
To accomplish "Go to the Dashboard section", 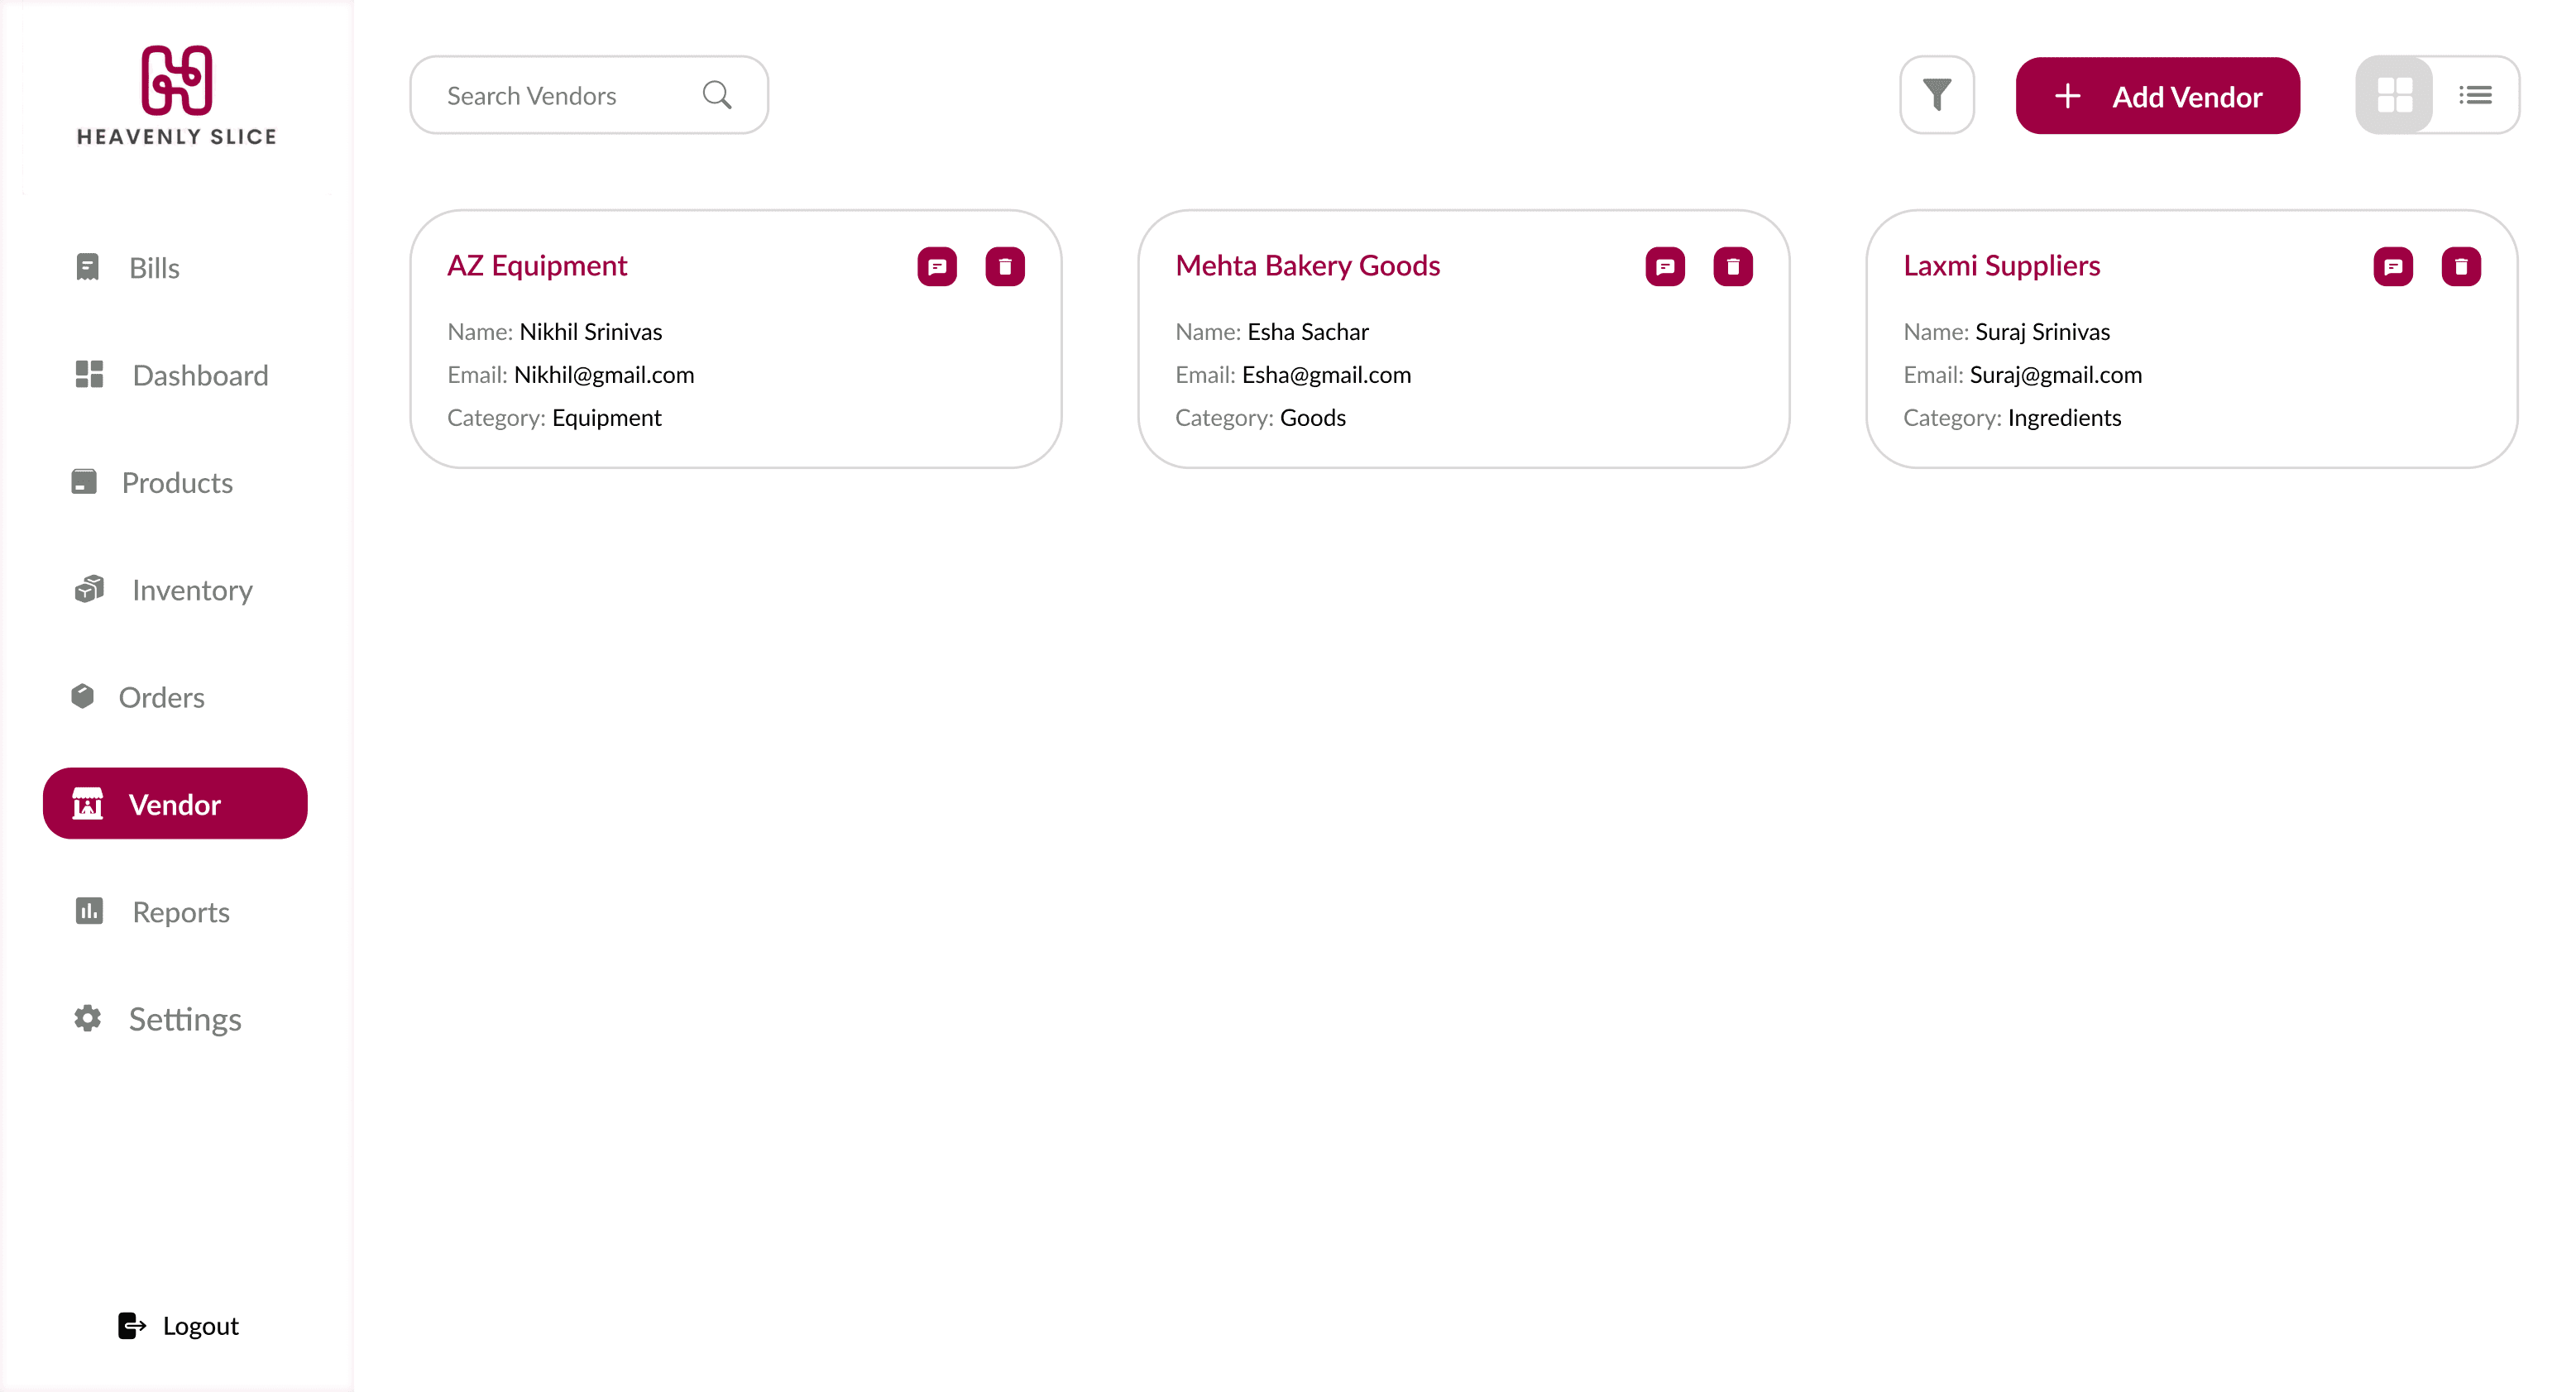I will tap(198, 375).
